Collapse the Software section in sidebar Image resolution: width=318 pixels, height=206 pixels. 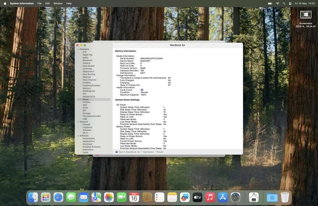coord(78,136)
